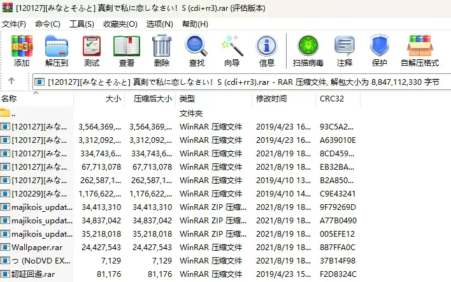
Task: Click CRC value F2D8324C
Action: click(338, 274)
